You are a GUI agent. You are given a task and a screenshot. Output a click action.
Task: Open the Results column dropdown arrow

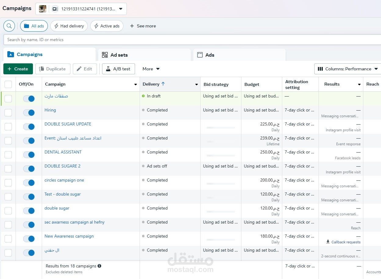359,84
